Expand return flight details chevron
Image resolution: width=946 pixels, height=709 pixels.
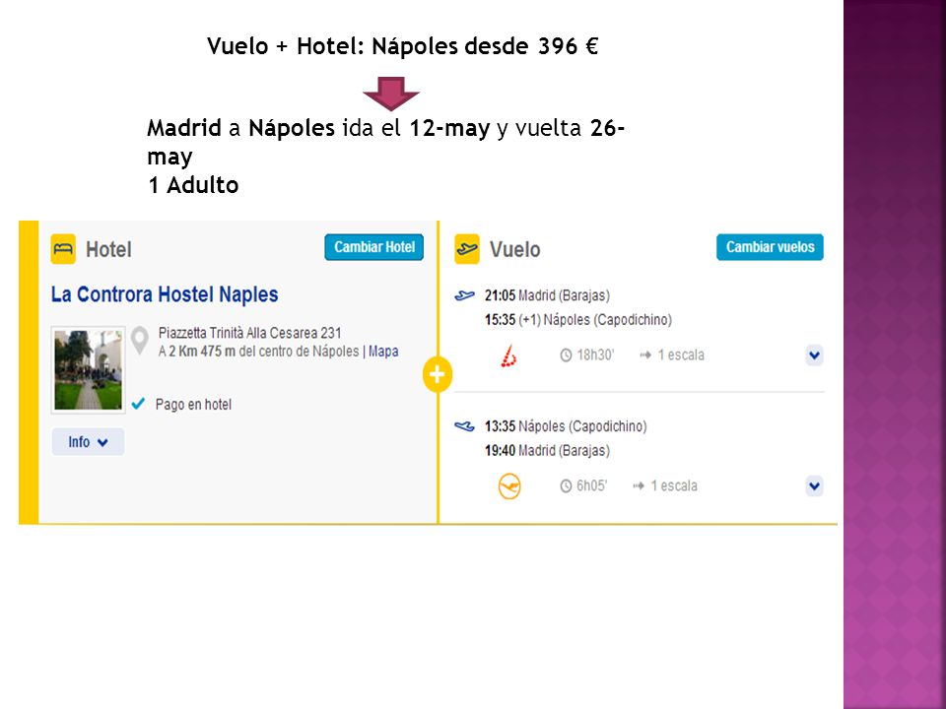(815, 485)
